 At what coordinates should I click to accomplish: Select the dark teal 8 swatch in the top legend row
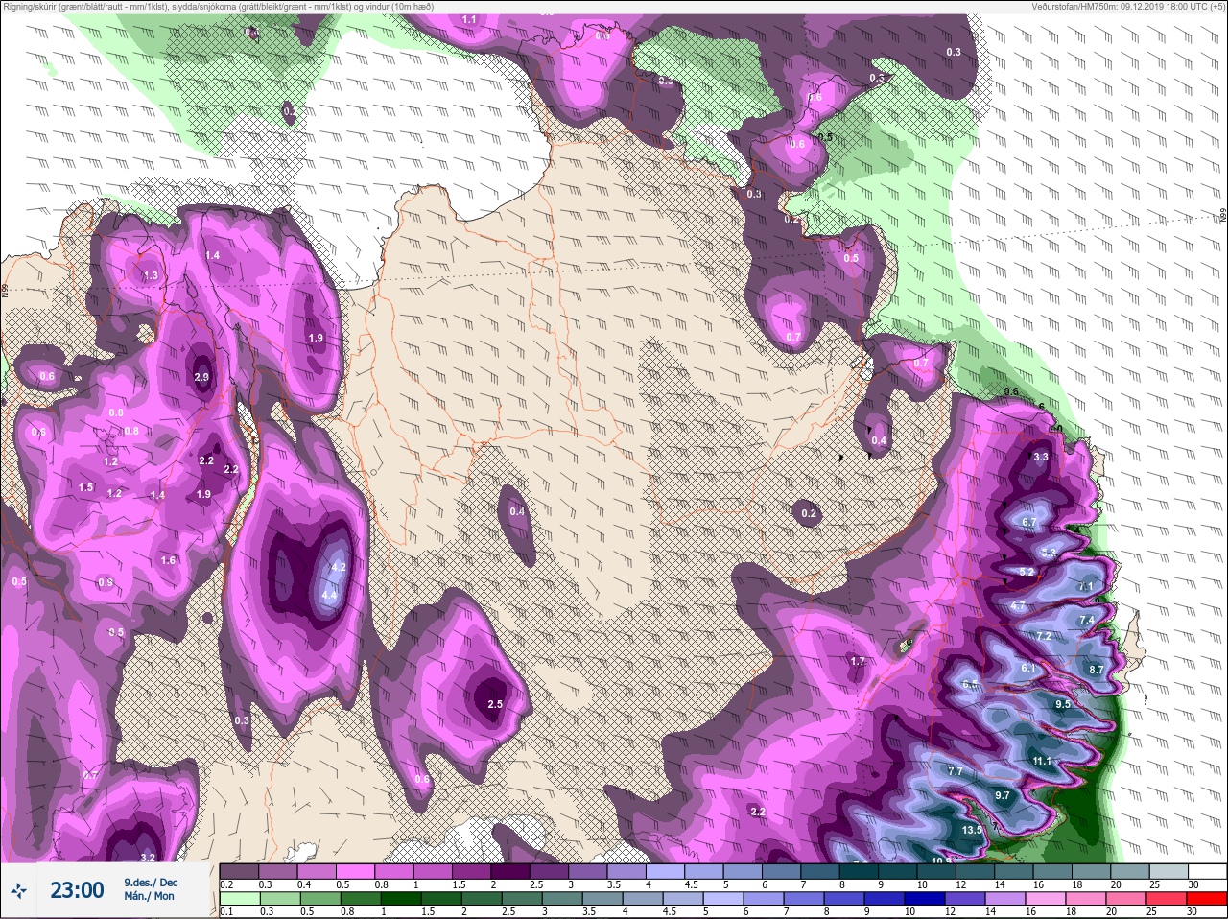coord(860,871)
